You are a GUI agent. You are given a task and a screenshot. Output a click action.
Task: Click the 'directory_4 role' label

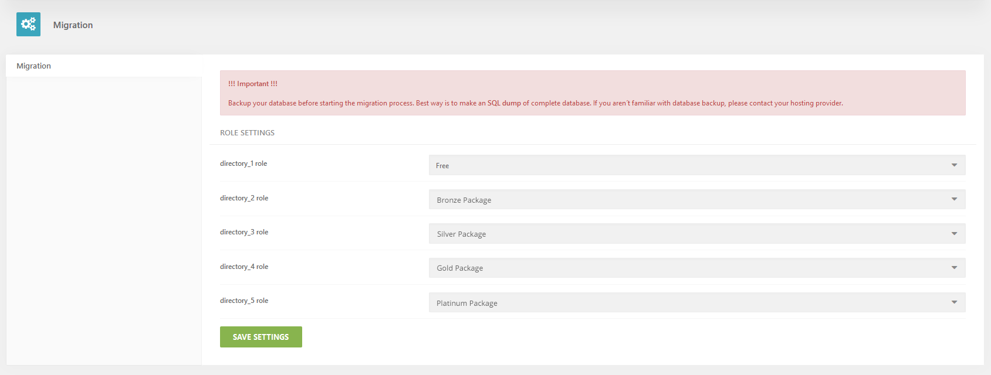(244, 267)
